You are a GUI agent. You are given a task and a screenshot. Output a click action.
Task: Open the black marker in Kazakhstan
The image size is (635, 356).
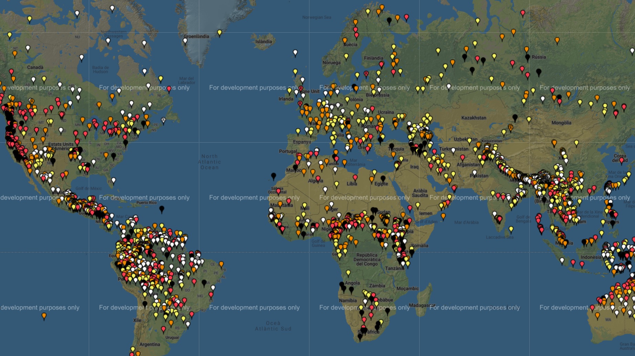[x=515, y=118]
